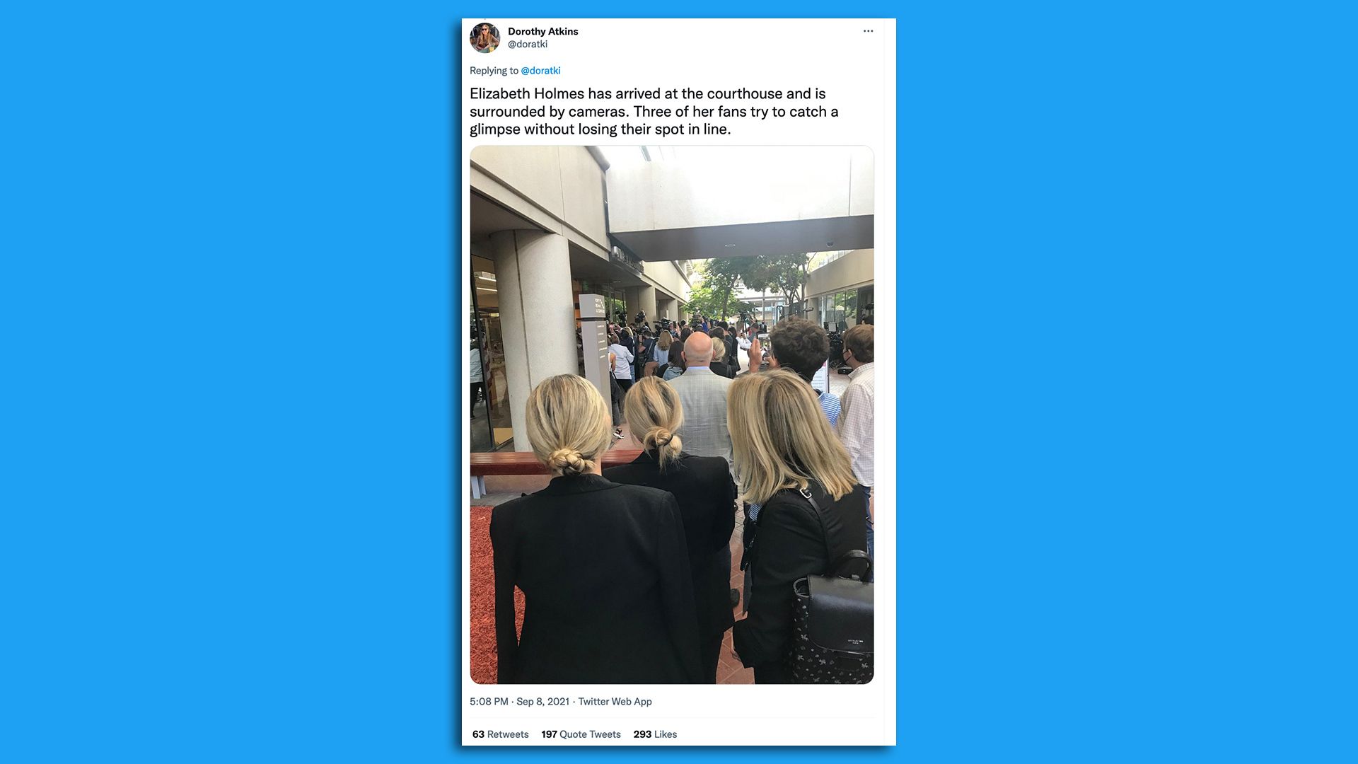Click the Replying to label text
This screenshot has height=764, width=1358.
click(x=494, y=71)
